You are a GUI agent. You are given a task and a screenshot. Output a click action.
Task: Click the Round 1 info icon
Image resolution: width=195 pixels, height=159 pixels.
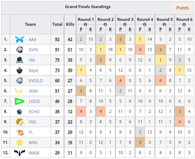pyautogui.click(x=85, y=24)
